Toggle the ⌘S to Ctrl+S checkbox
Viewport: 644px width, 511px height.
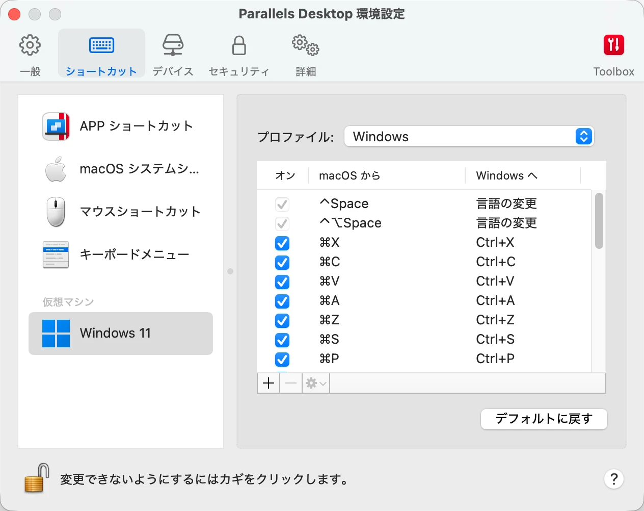(x=282, y=340)
